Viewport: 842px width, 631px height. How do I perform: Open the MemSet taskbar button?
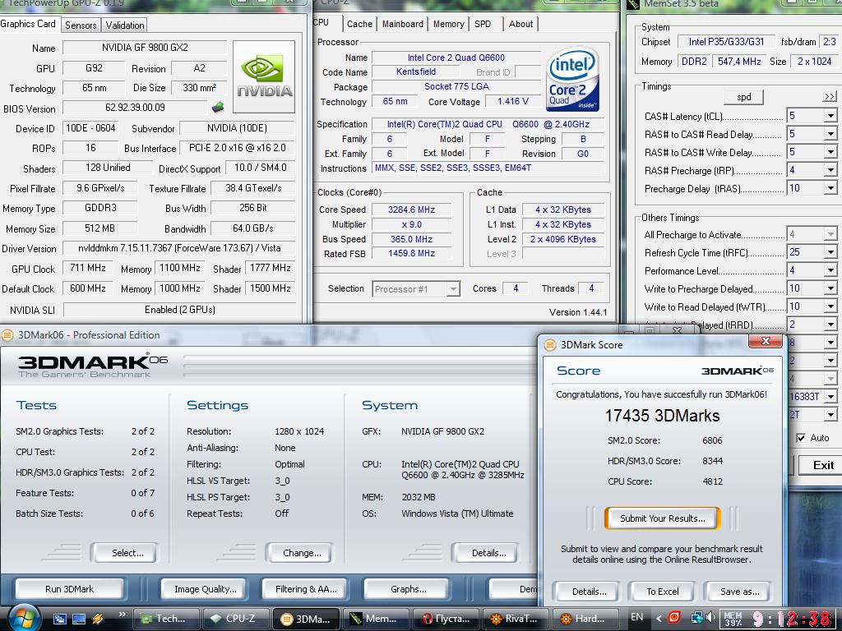click(x=376, y=619)
